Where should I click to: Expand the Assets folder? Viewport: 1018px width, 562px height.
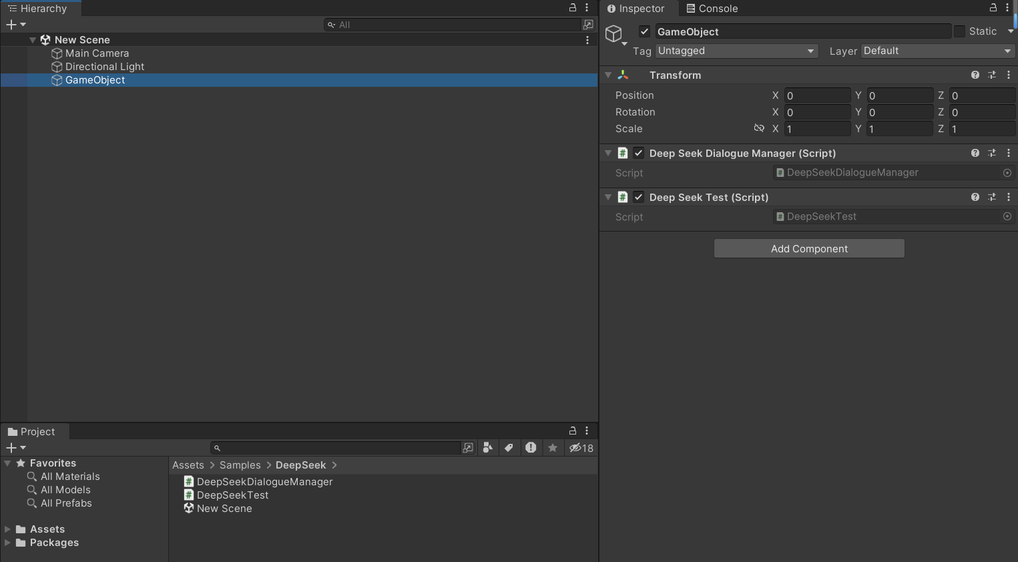[x=7, y=529]
